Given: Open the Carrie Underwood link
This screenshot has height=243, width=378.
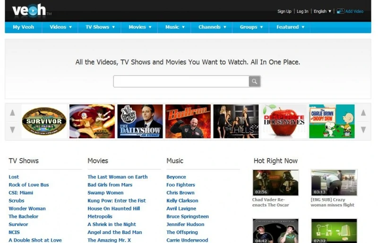Looking at the screenshot, I should [x=187, y=240].
